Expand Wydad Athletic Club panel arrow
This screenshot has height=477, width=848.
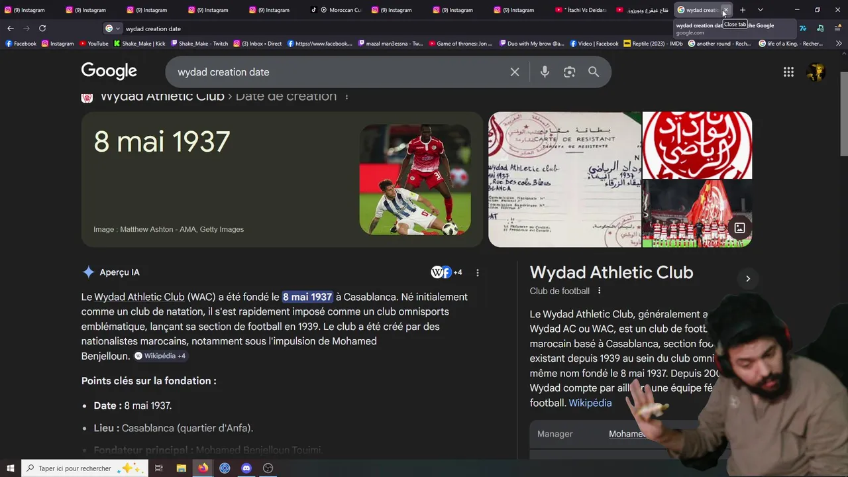tap(748, 278)
